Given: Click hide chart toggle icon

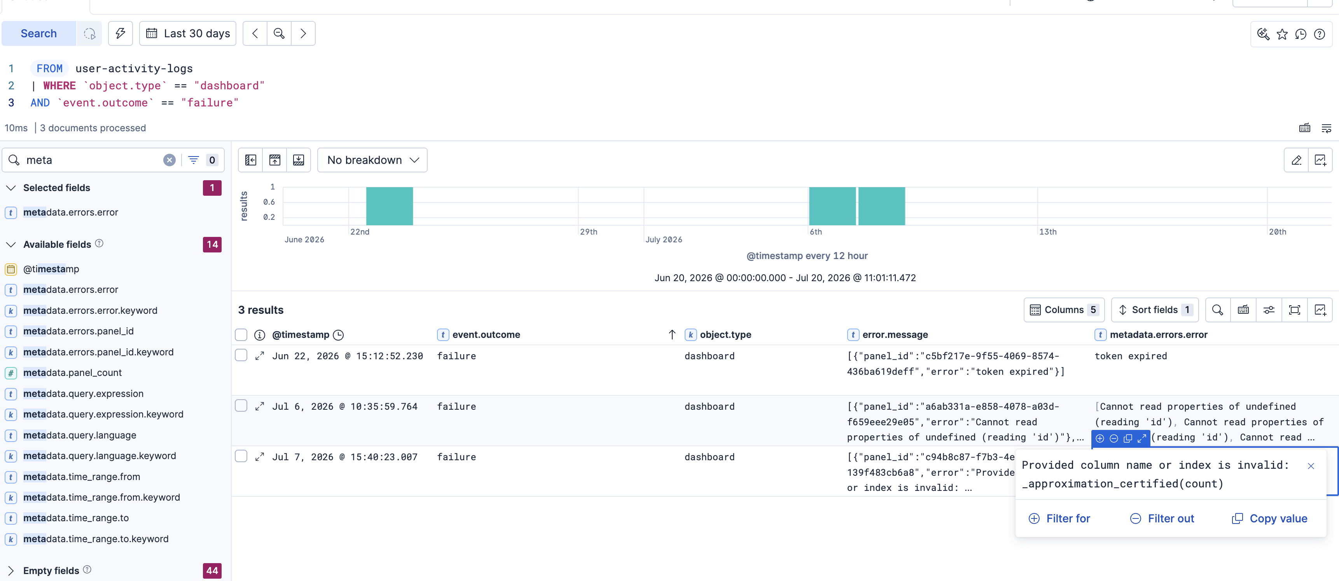Looking at the screenshot, I should point(274,160).
